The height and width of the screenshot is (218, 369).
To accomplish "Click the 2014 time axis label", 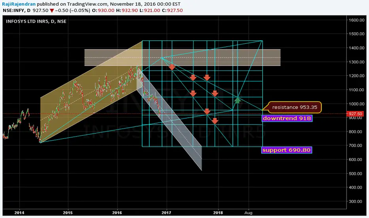I will click(19, 213).
